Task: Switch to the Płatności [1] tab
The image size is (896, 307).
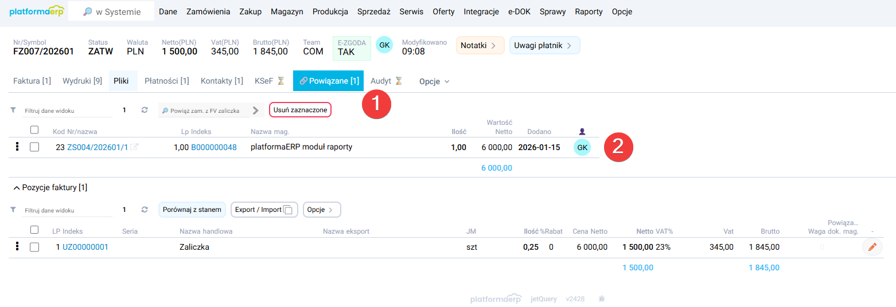Action: click(166, 81)
